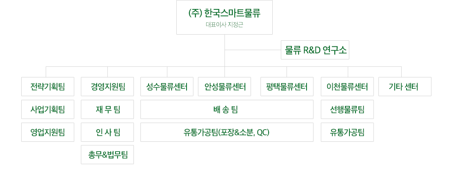Click the 선행물류팀 box
Viewport: 449px width, 187px height.
click(x=347, y=110)
